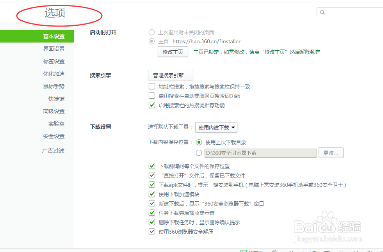The image size is (383, 252).
Task: Focus the options search input field
Action: [350, 12]
